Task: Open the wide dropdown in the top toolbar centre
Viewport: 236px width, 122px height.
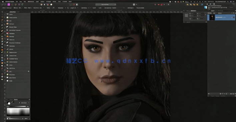Action: (106, 5)
